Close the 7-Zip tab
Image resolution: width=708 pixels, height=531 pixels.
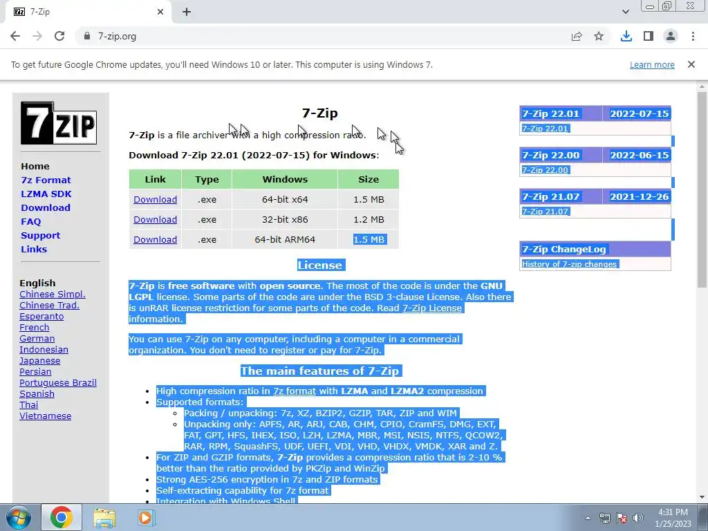point(160,12)
